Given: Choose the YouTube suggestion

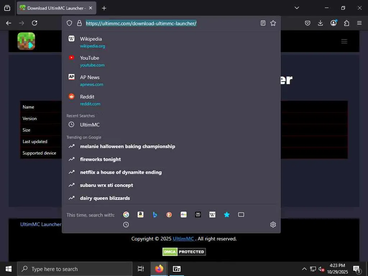Looking at the screenshot, I should click(171, 61).
